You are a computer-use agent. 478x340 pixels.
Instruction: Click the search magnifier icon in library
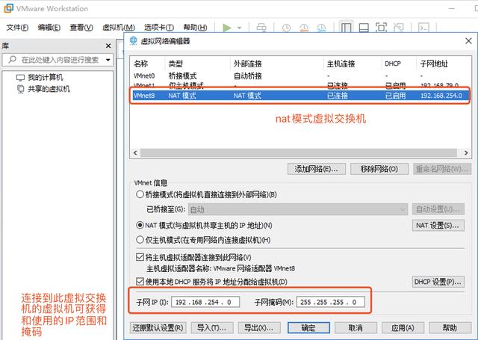pos(12,59)
